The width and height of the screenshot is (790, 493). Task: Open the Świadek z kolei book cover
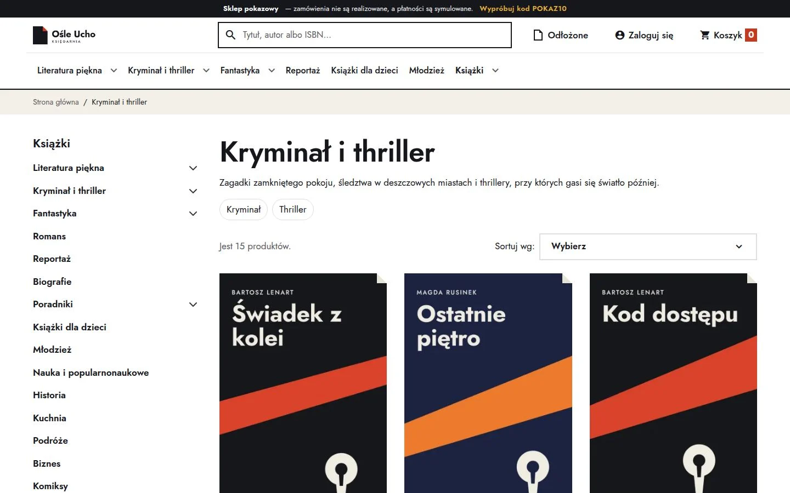[x=303, y=383]
